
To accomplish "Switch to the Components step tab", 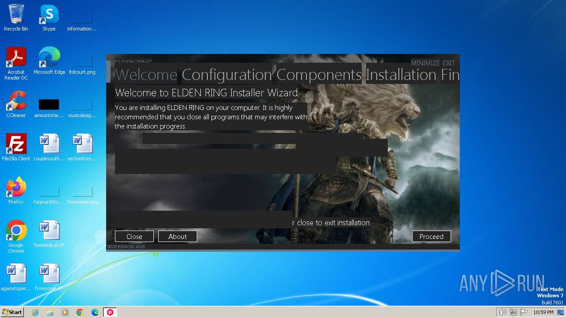I will [319, 75].
